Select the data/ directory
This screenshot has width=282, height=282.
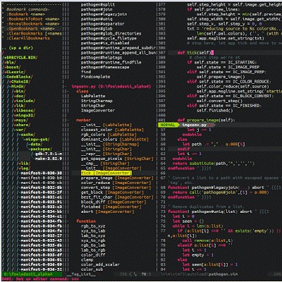click(35, 145)
